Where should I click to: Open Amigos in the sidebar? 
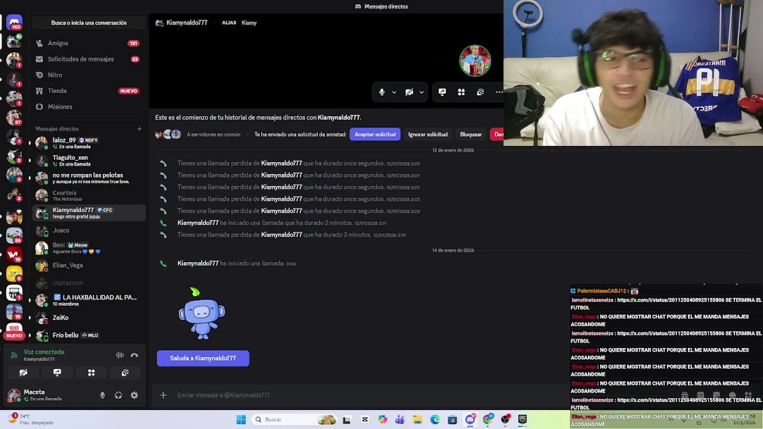[x=88, y=43]
